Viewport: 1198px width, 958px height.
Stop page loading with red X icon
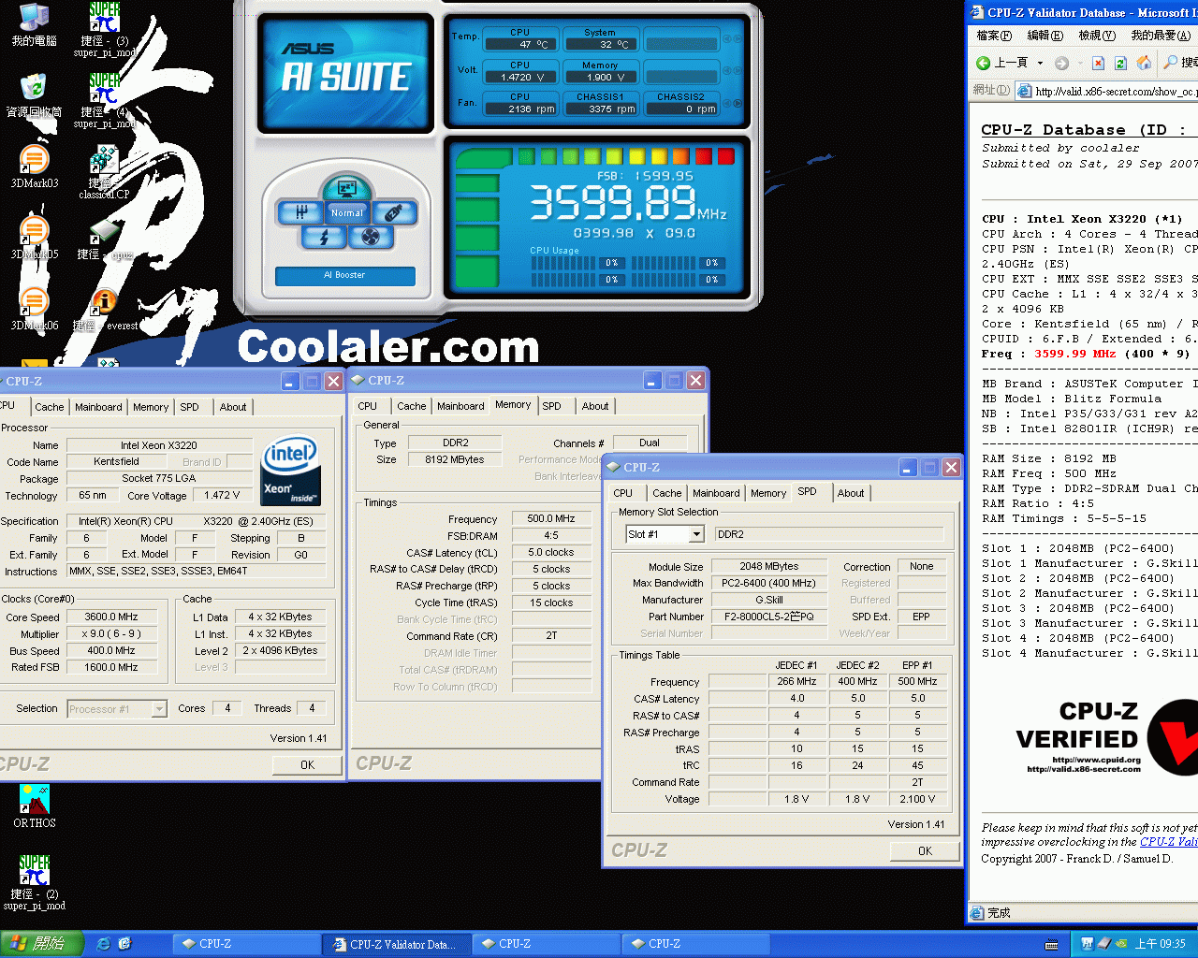(1098, 63)
